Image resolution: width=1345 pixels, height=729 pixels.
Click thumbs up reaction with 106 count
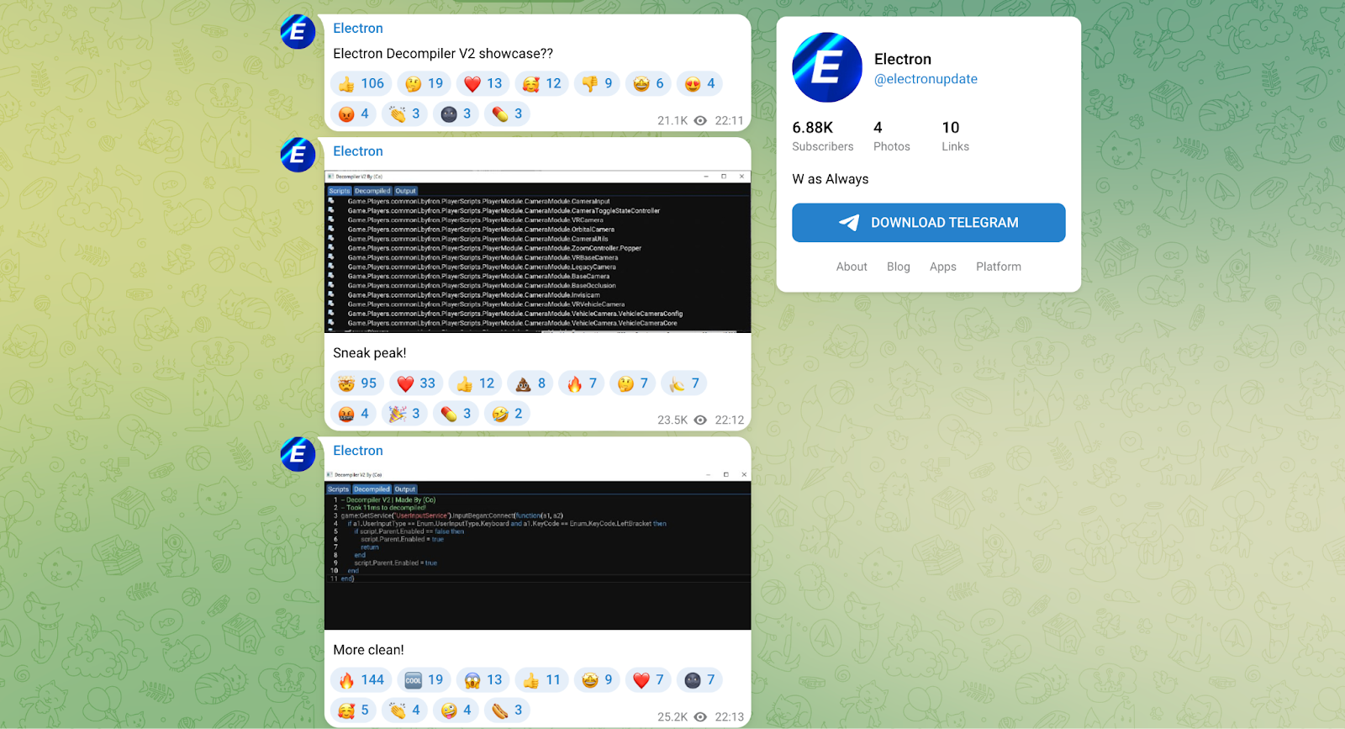tap(361, 83)
